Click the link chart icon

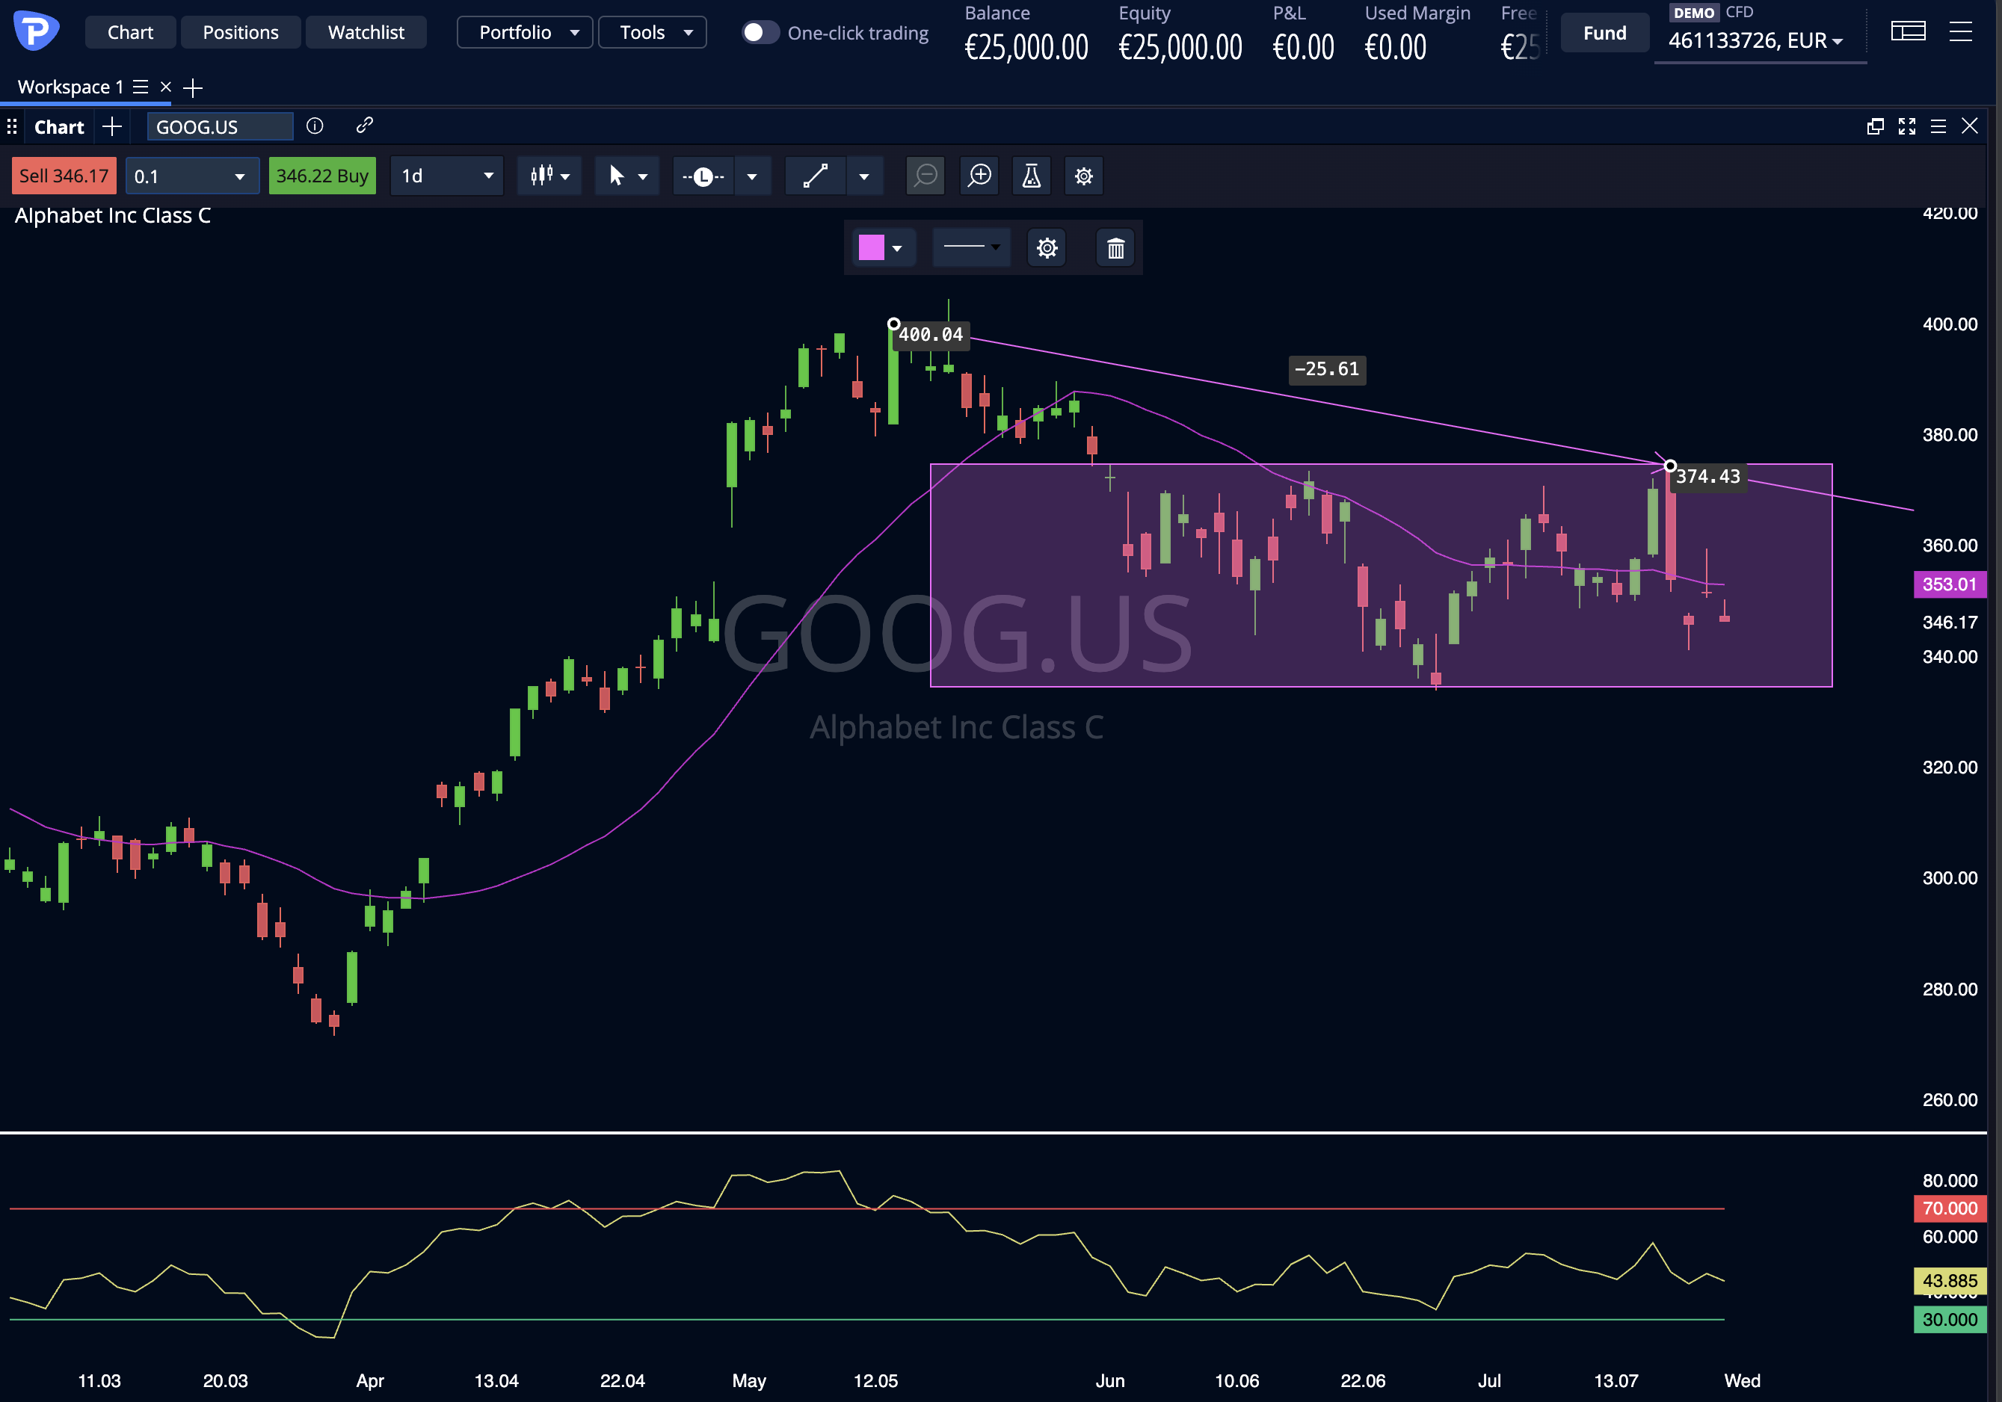click(x=365, y=126)
